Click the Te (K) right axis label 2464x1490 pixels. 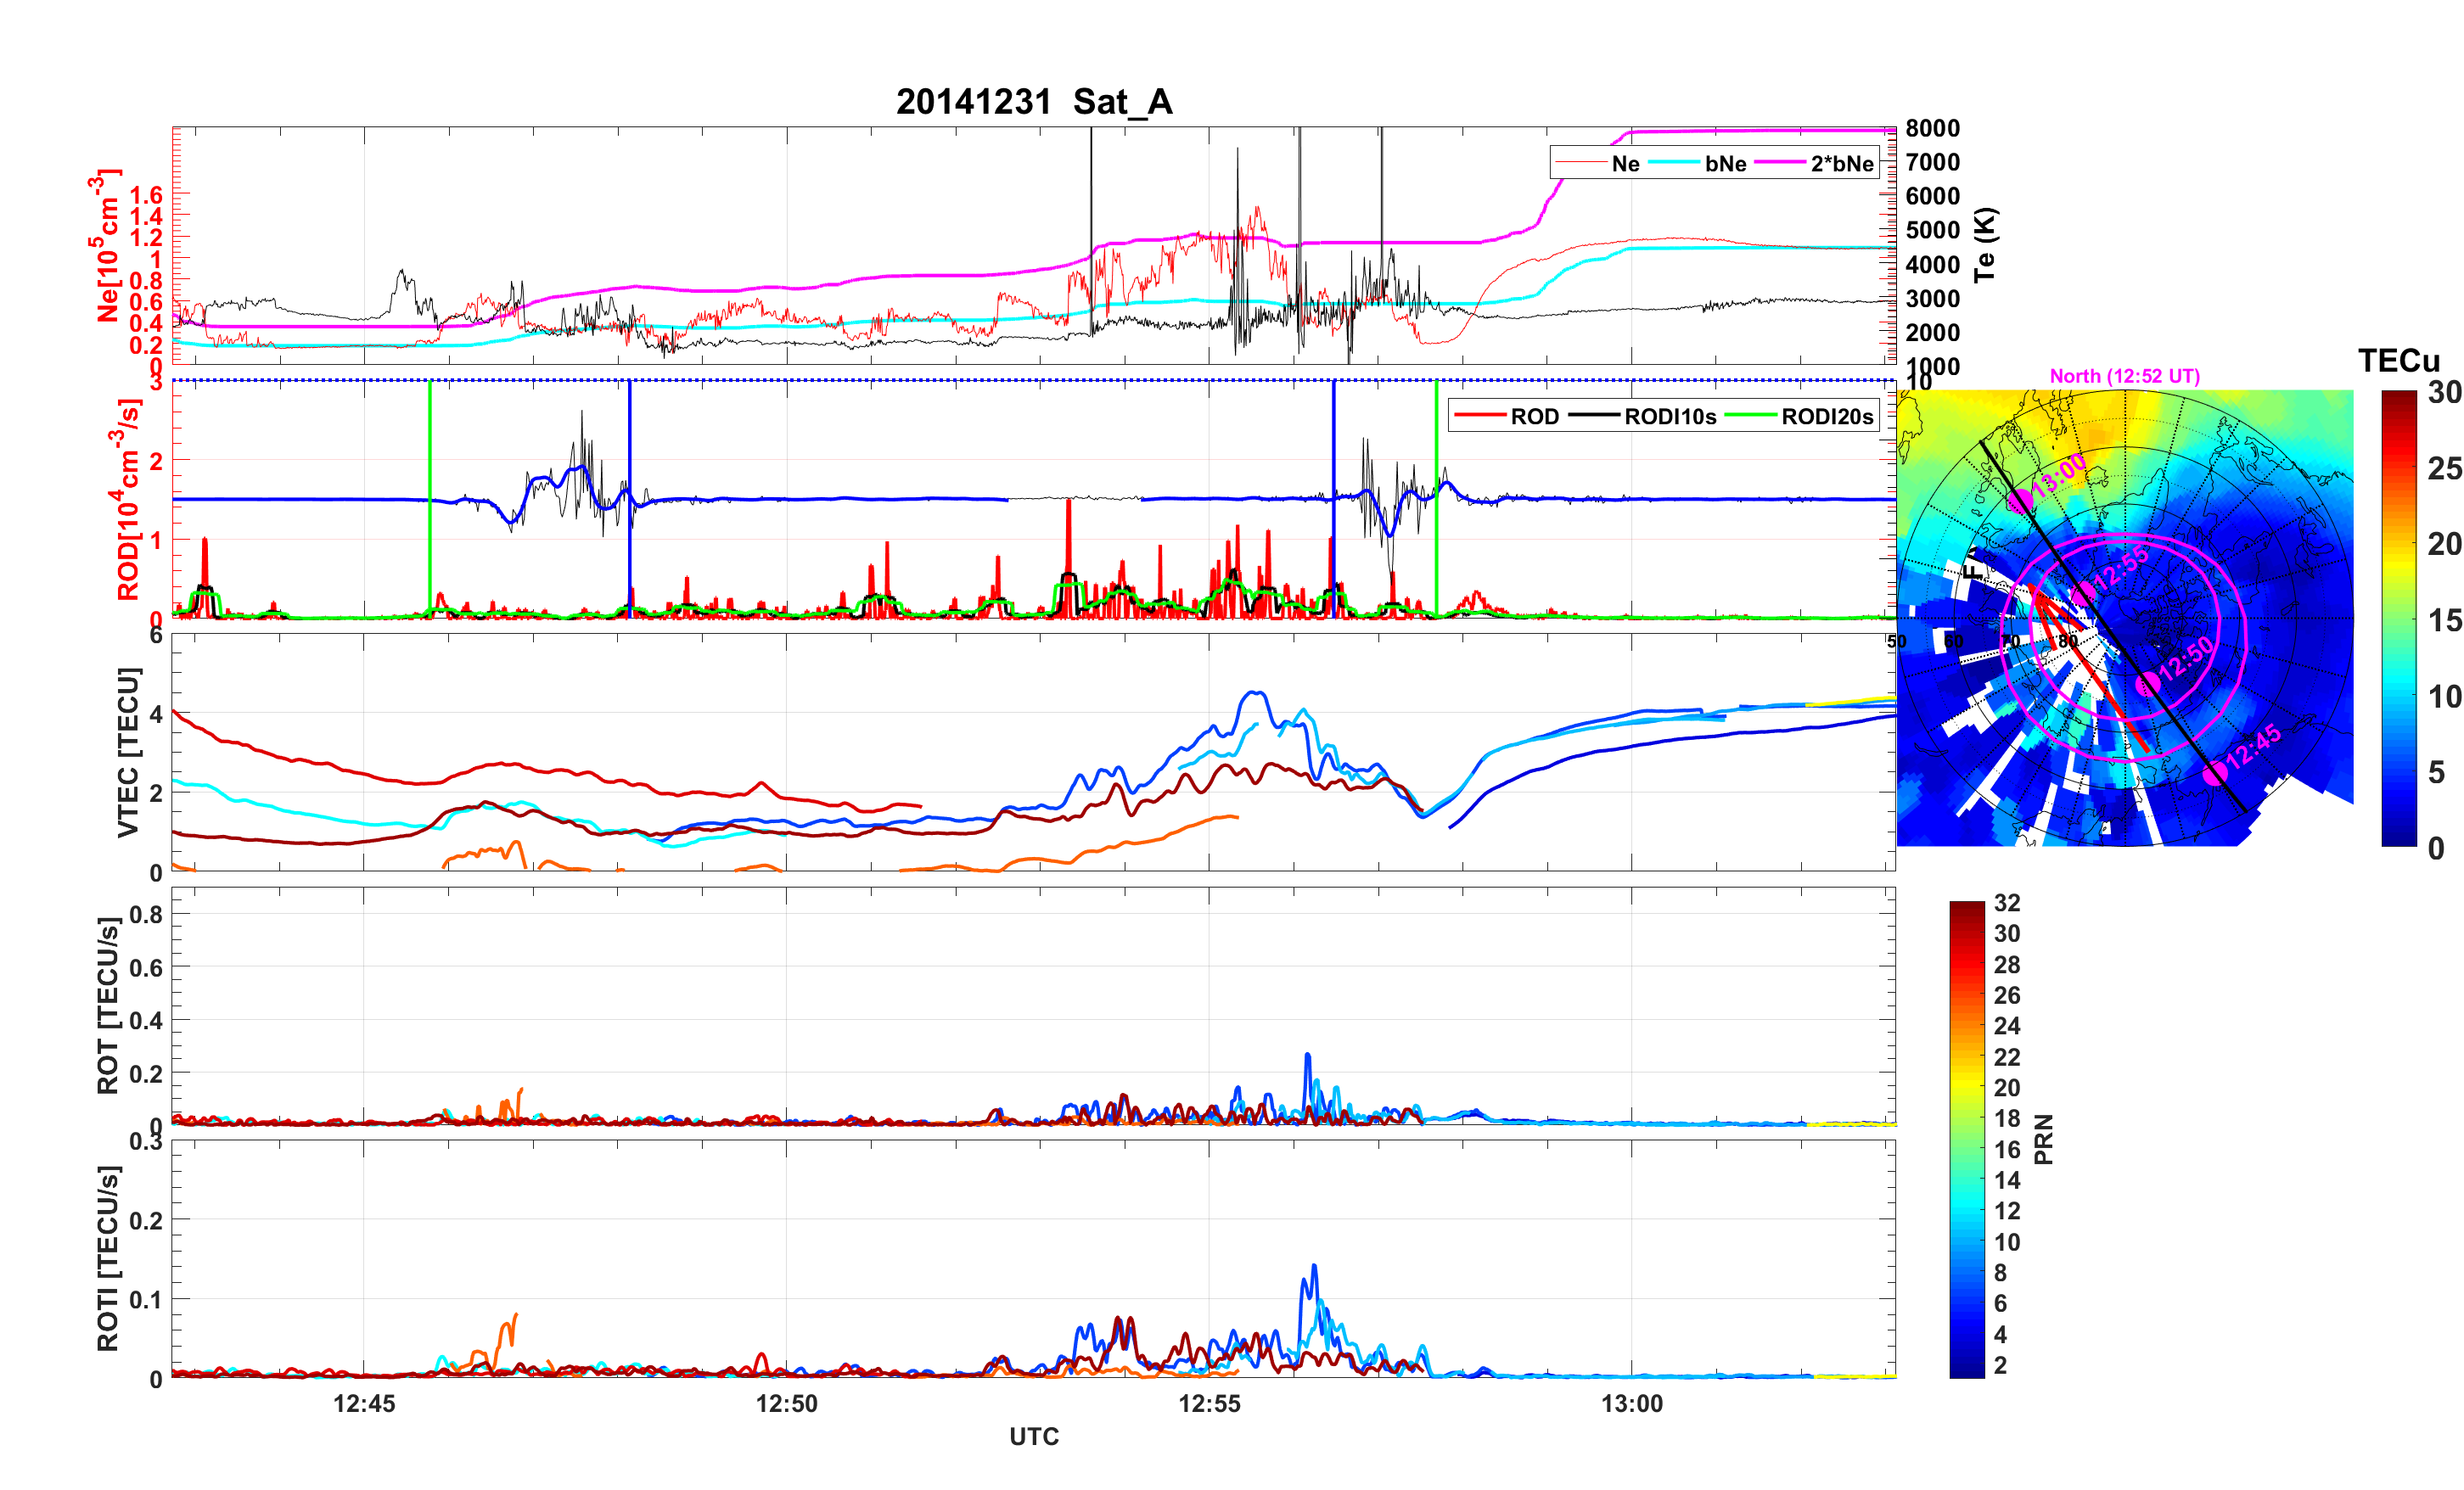(1985, 245)
